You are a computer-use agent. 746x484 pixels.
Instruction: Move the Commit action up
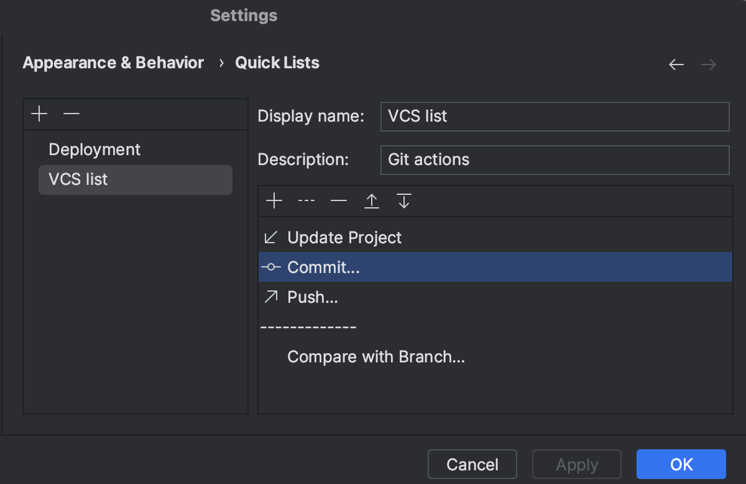371,200
